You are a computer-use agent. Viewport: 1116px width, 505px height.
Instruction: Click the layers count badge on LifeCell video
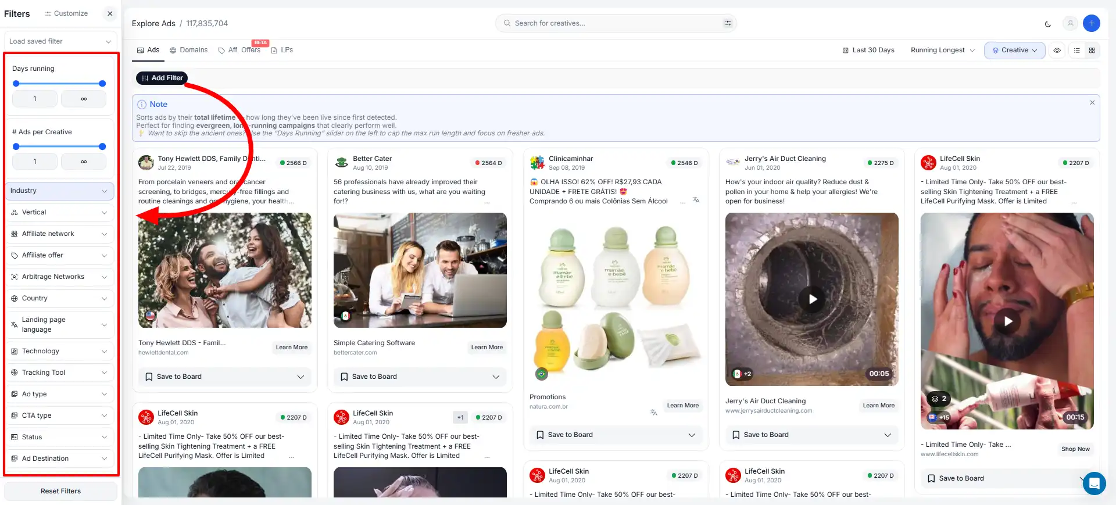(x=939, y=399)
